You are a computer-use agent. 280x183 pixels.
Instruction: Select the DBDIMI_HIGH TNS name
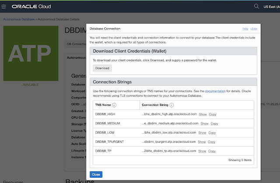pyautogui.click(x=105, y=114)
